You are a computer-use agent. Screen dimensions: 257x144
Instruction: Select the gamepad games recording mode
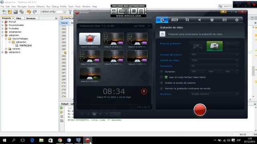pos(198,46)
